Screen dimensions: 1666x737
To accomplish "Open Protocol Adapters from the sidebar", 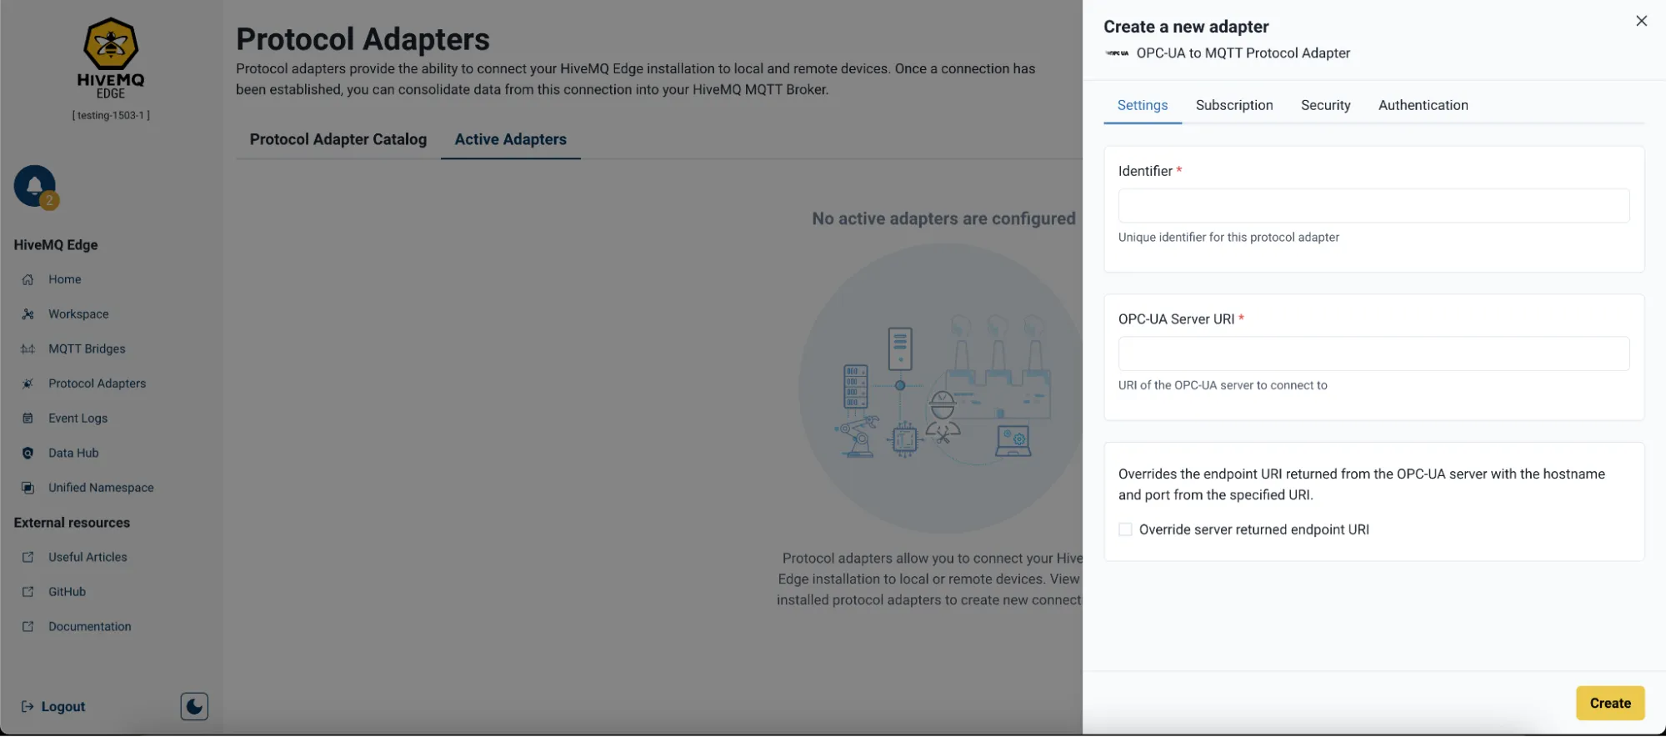I will tap(97, 384).
